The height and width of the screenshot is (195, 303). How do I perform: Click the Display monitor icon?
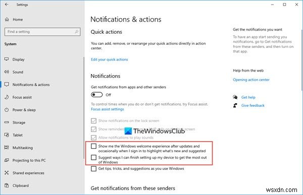tap(7, 59)
